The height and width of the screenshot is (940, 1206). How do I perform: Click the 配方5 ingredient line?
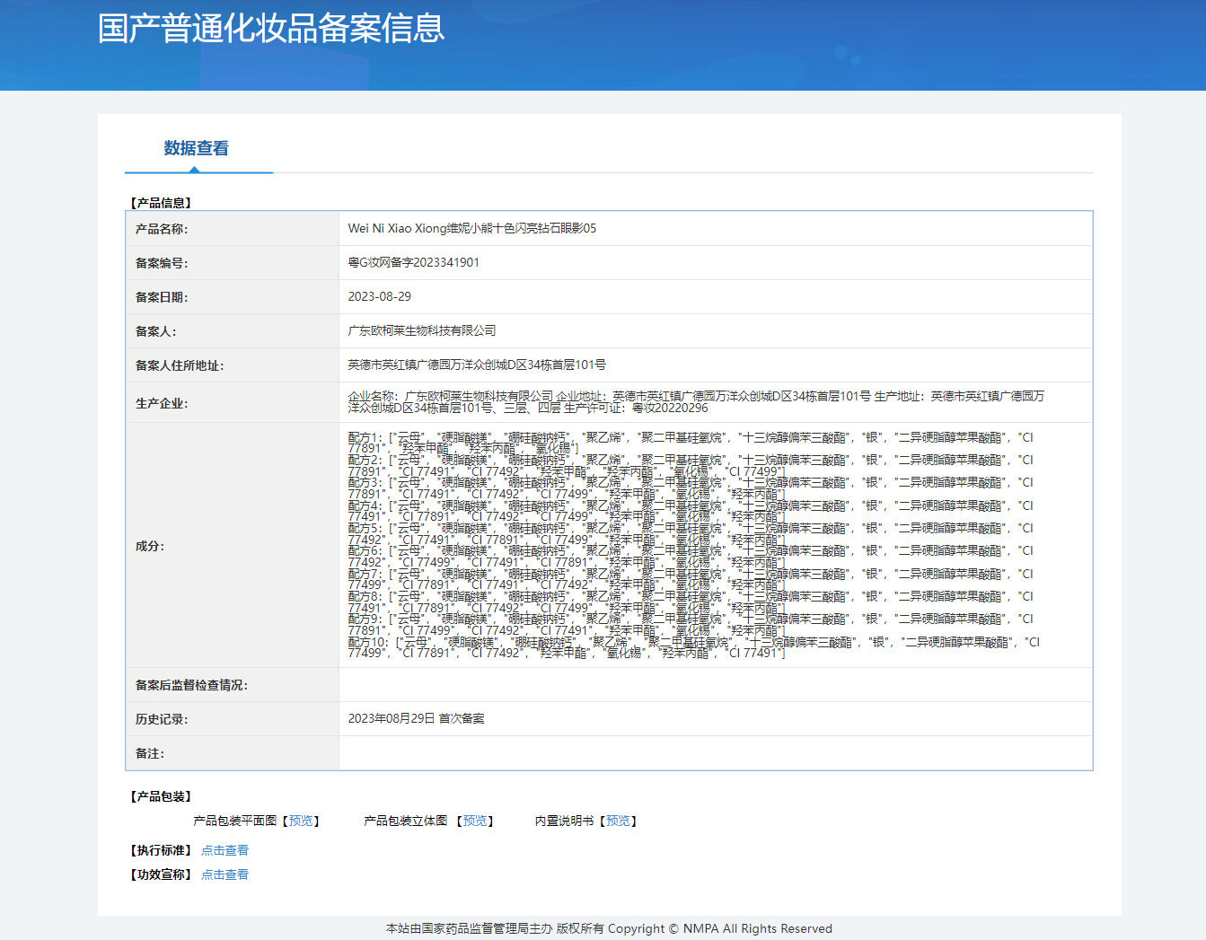(x=691, y=533)
